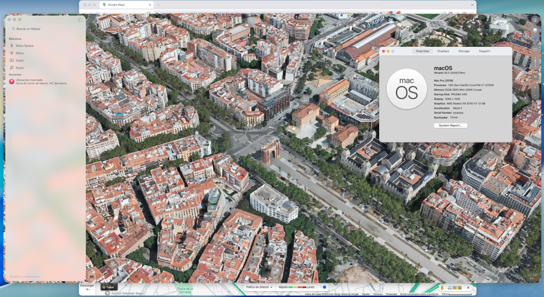Click the macOS version text
Screen dimensions: 544x297
click(x=449, y=73)
